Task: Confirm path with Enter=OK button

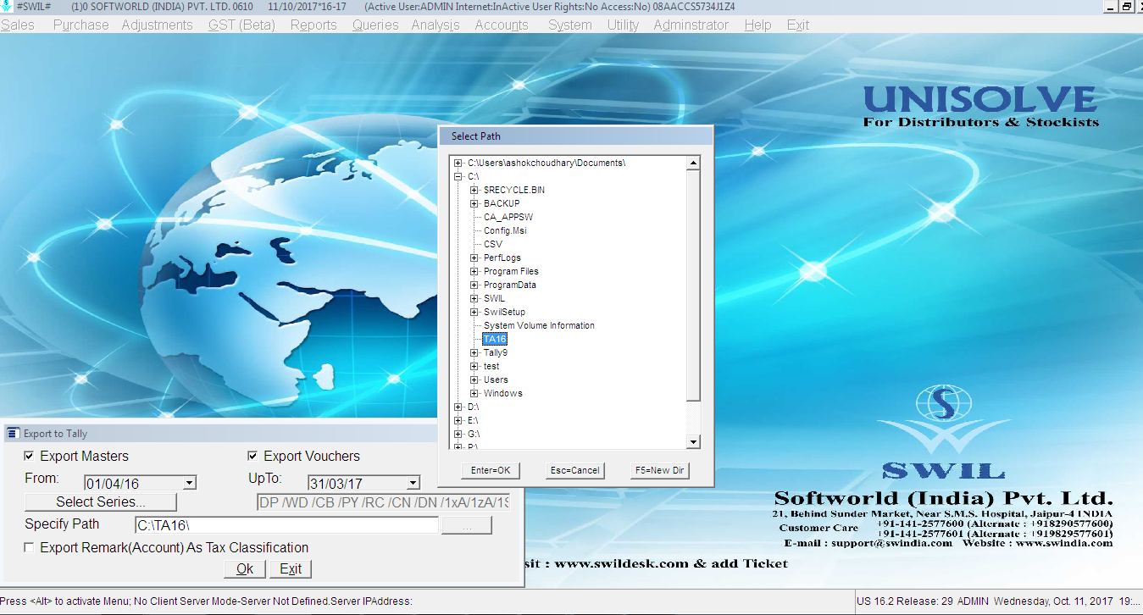Action: click(491, 470)
